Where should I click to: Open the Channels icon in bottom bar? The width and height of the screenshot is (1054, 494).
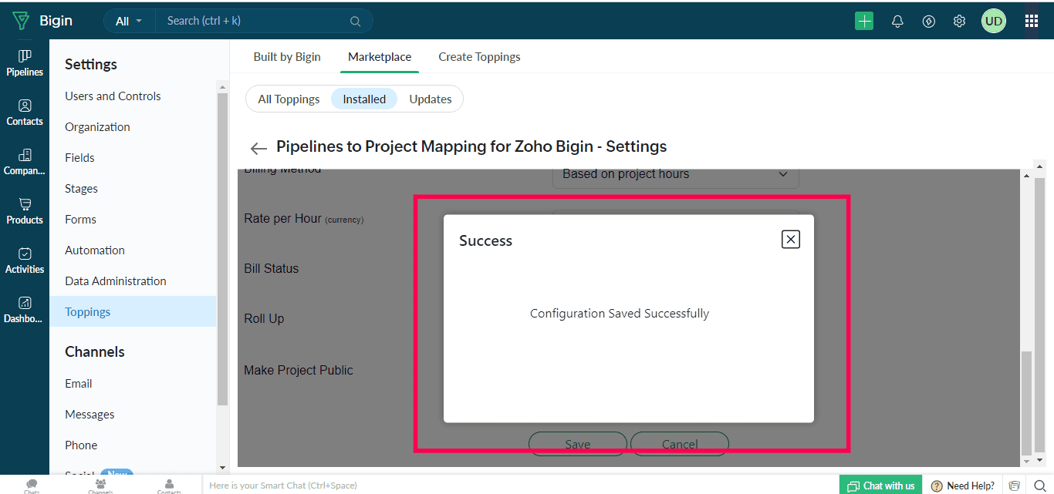[100, 486]
